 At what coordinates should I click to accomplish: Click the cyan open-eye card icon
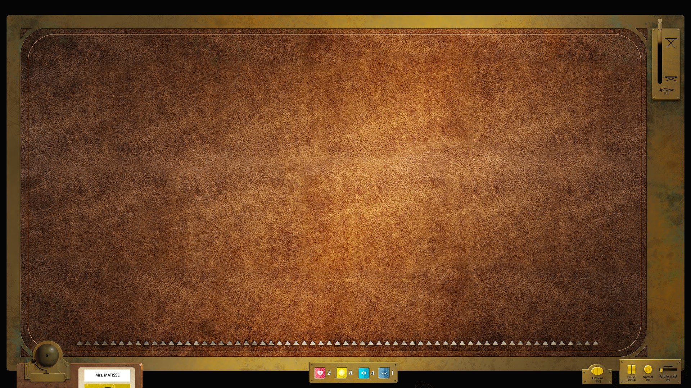tap(363, 373)
